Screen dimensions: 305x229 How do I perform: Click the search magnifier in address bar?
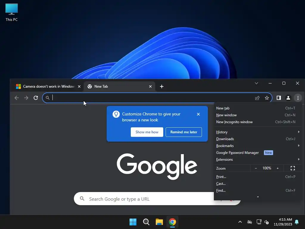point(47,98)
